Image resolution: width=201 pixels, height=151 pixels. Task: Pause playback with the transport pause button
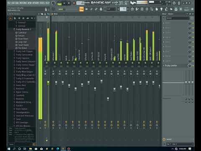coord(64,3)
